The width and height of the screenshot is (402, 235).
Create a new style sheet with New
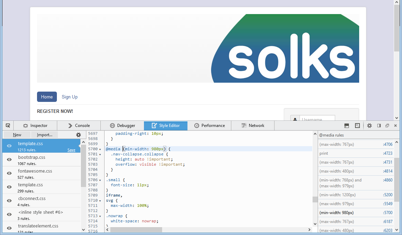click(x=17, y=135)
